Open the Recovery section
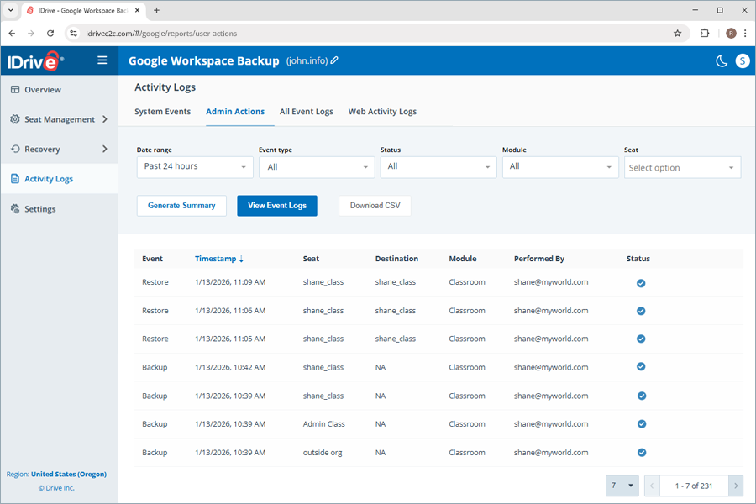Image resolution: width=756 pixels, height=504 pixels. click(x=44, y=149)
